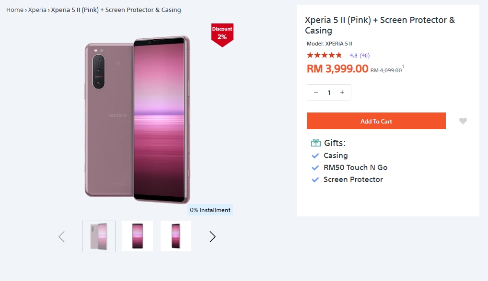This screenshot has height=281, width=488.
Task: Click the RM50 Touch N Go checkmark
Action: pos(315,168)
